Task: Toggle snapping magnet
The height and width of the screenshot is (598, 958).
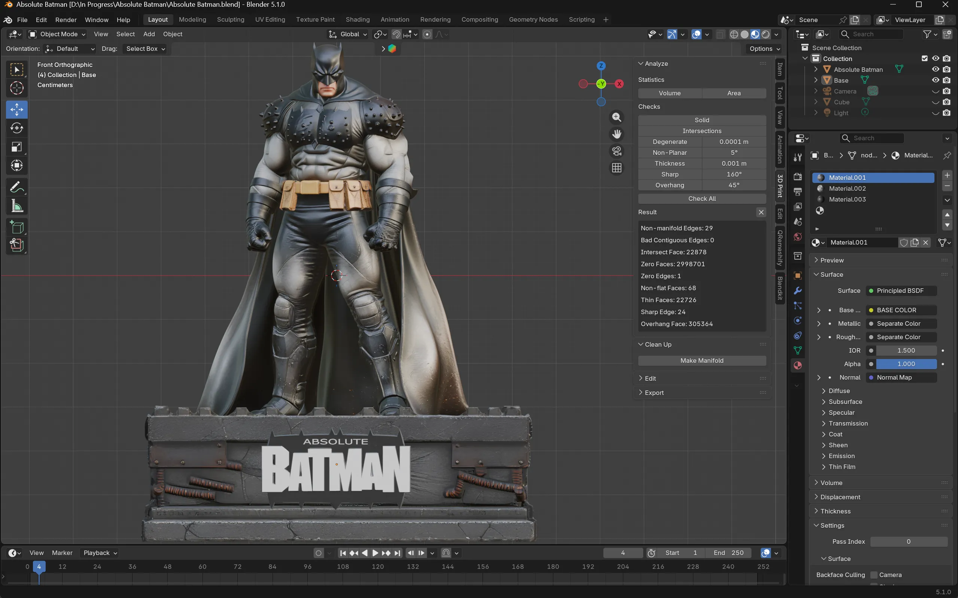Action: click(396, 34)
